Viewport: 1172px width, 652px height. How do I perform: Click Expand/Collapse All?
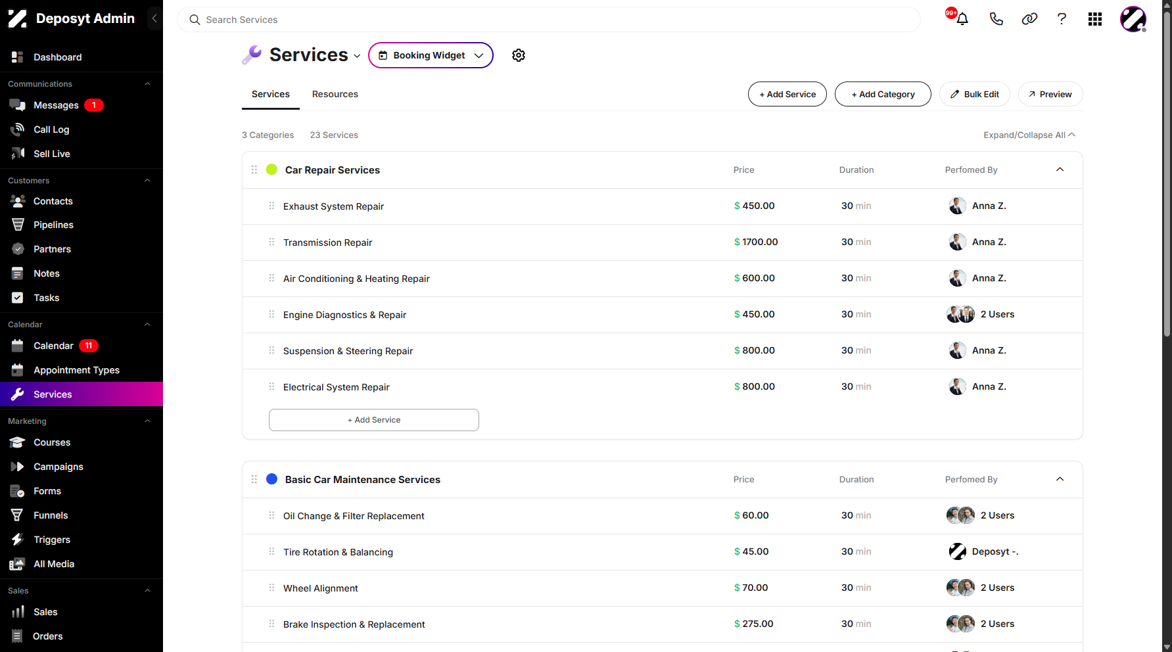1029,135
